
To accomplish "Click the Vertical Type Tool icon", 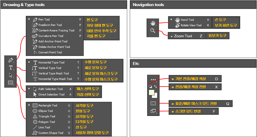I will tap(35, 68).
